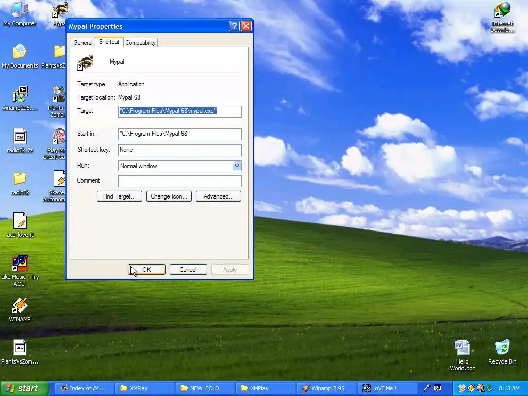
Task: Click the raccoon icon inside Mypal Properties
Action: (x=86, y=62)
